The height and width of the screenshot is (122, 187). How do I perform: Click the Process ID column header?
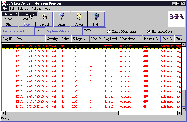pos(151,39)
